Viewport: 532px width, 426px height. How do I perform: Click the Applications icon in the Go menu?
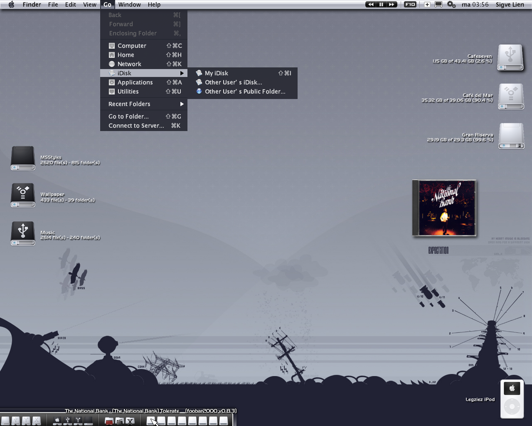[112, 82]
